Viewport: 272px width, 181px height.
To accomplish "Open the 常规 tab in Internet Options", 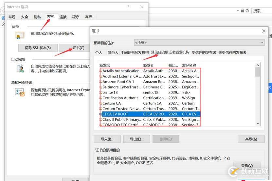I will tap(12, 17).
